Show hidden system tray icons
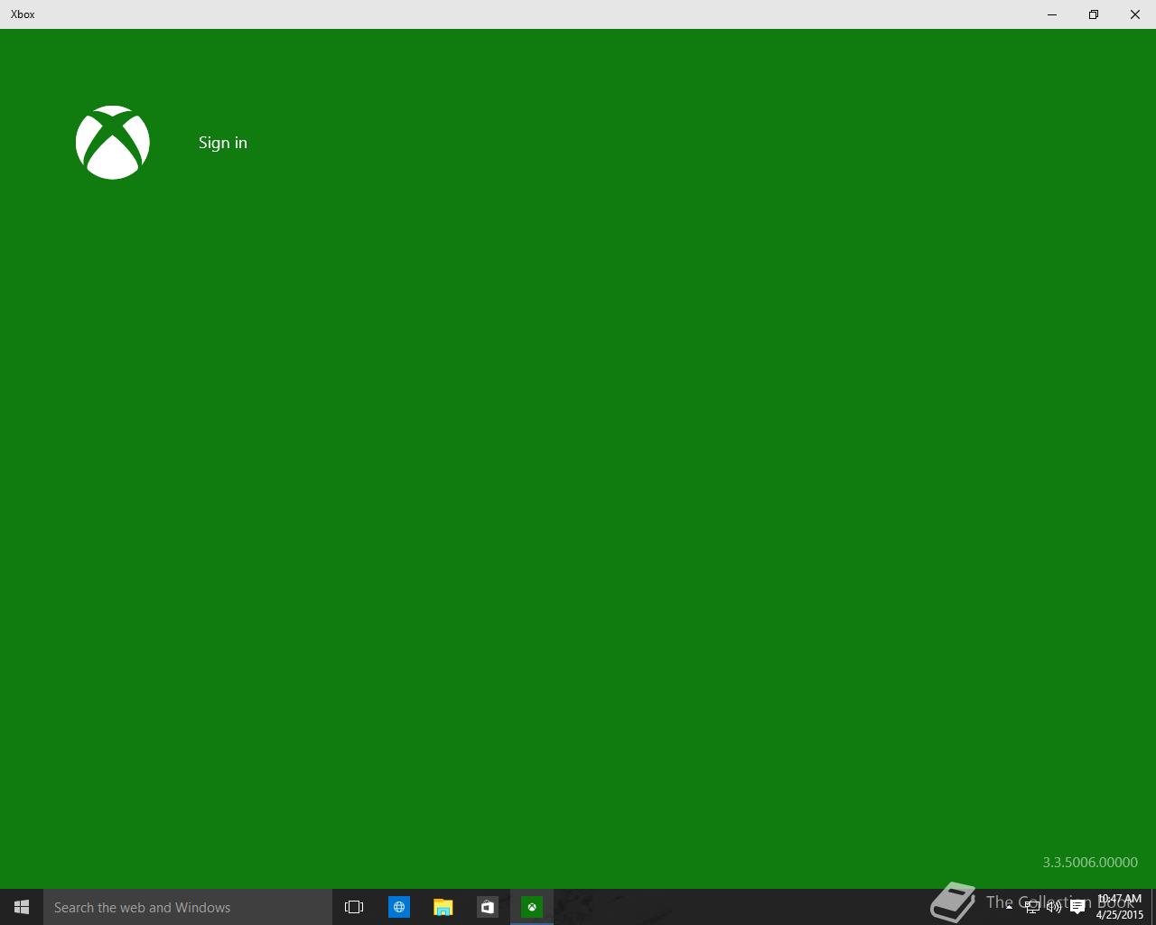Viewport: 1156px width, 925px height. (x=1009, y=907)
